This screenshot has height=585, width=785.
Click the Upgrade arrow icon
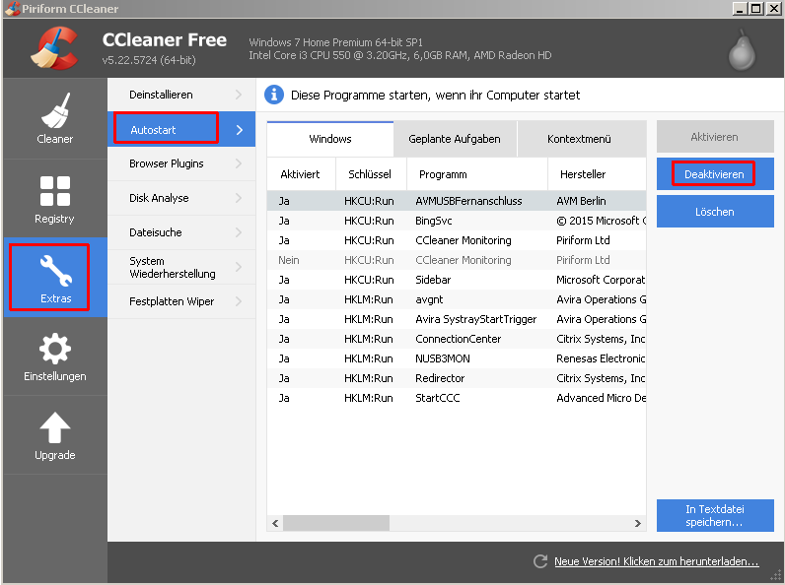pos(55,427)
